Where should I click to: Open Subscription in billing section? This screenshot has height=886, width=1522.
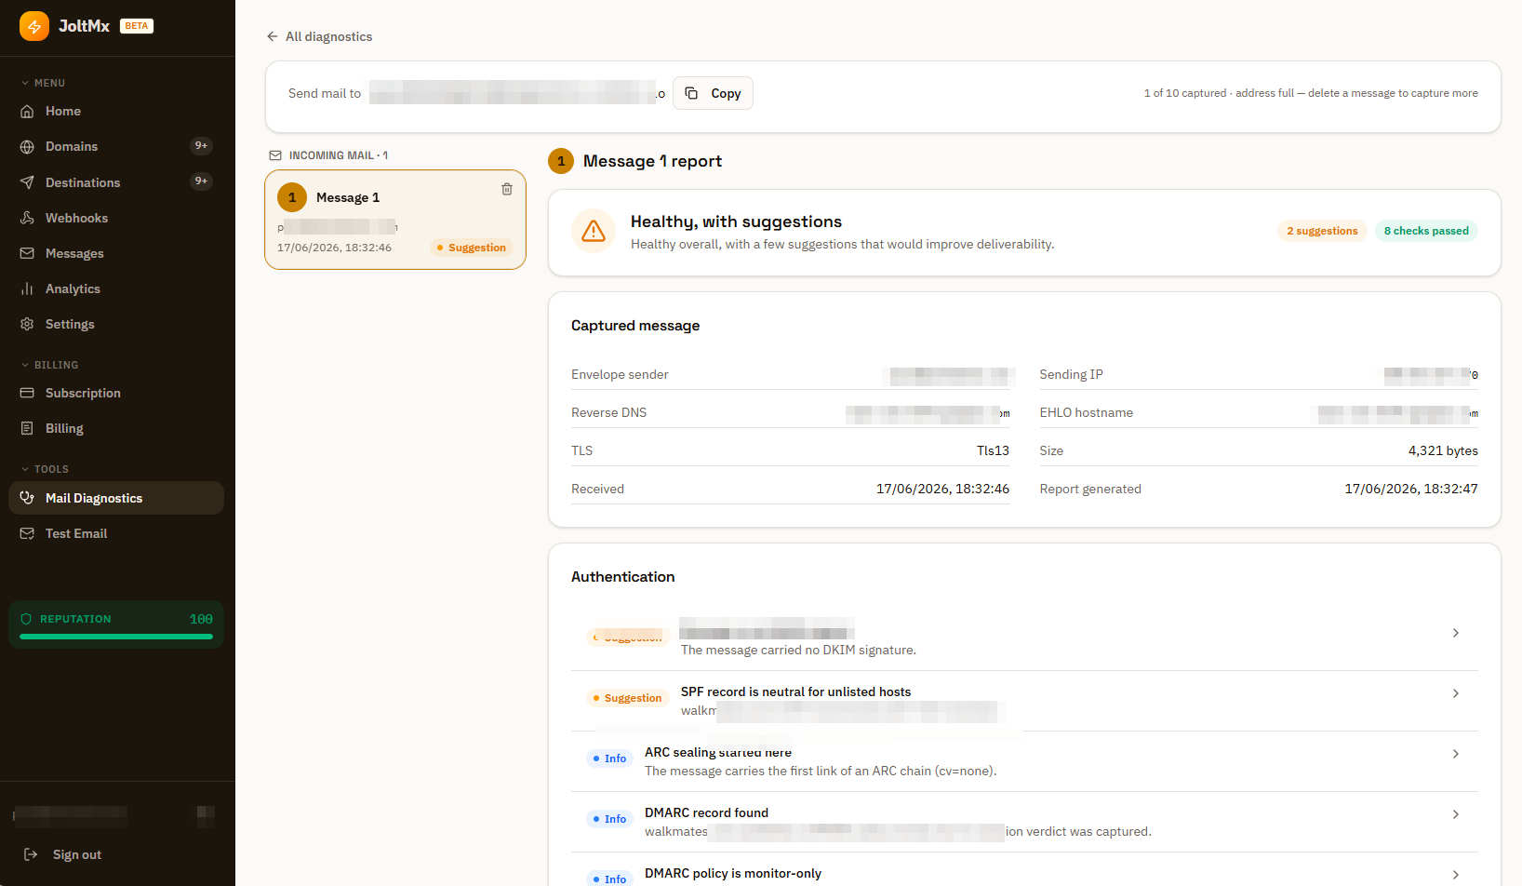[x=116, y=393]
